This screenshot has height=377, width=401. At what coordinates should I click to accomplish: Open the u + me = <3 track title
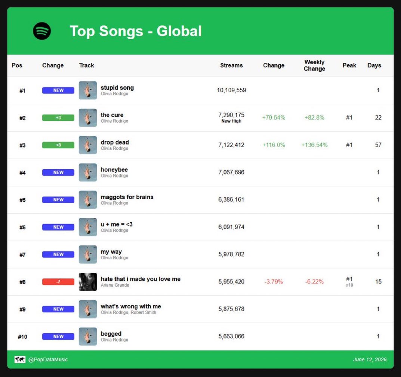(117, 225)
